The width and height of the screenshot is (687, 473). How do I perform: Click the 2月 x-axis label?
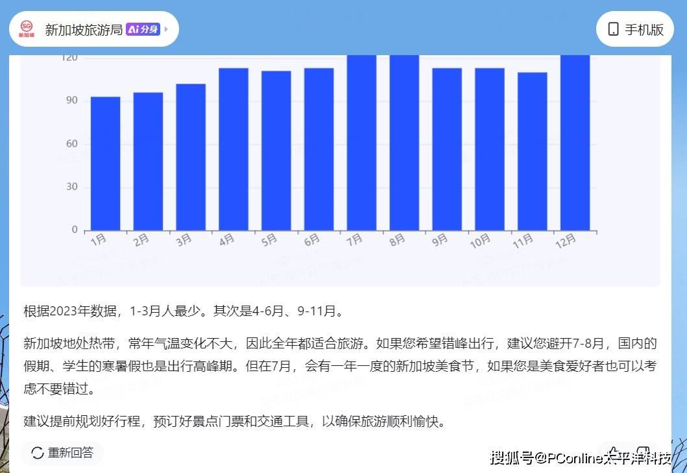[141, 240]
